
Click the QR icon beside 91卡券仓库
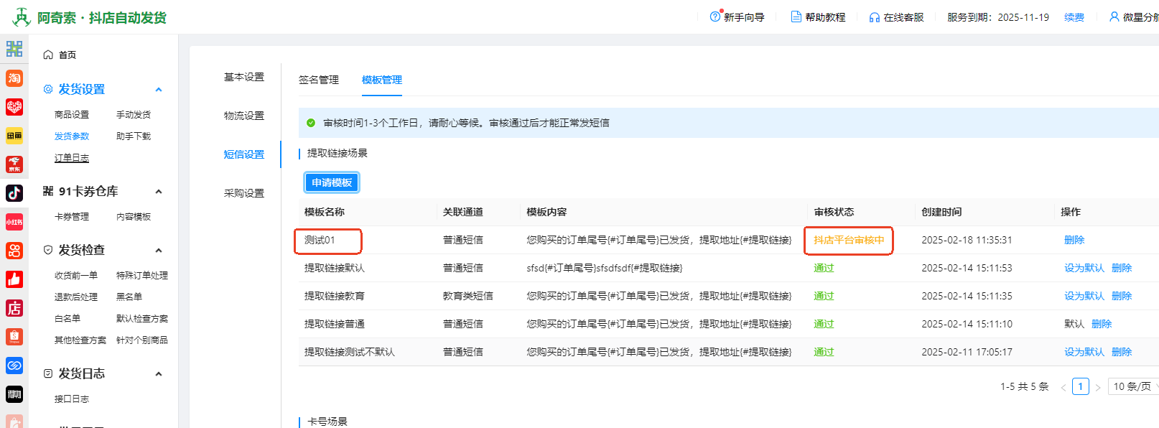coord(48,191)
